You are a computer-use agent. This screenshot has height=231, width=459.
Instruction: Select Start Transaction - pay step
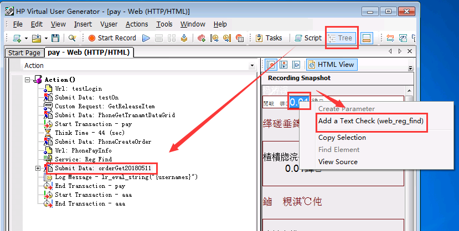pos(94,124)
